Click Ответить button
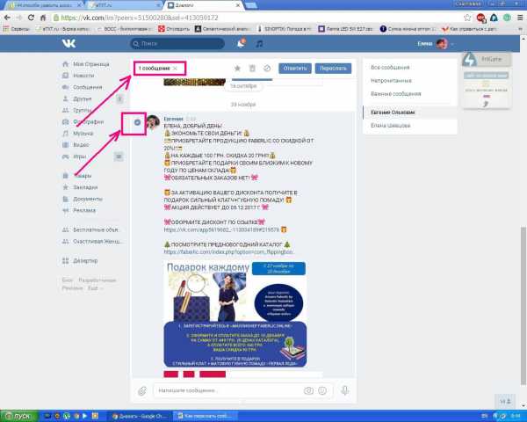 (x=295, y=69)
